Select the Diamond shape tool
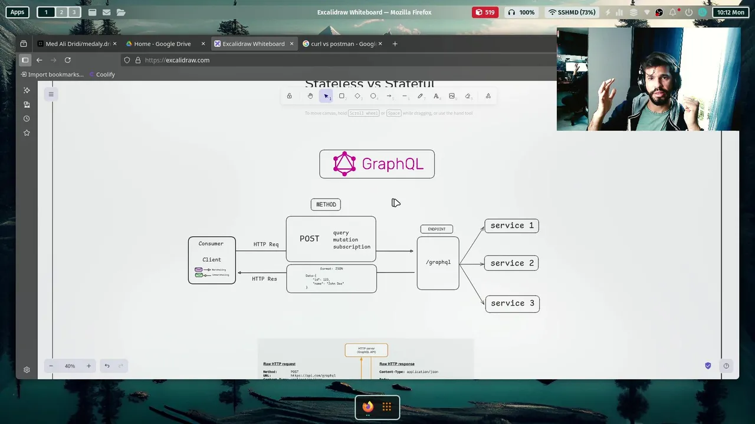The height and width of the screenshot is (424, 755). (357, 96)
